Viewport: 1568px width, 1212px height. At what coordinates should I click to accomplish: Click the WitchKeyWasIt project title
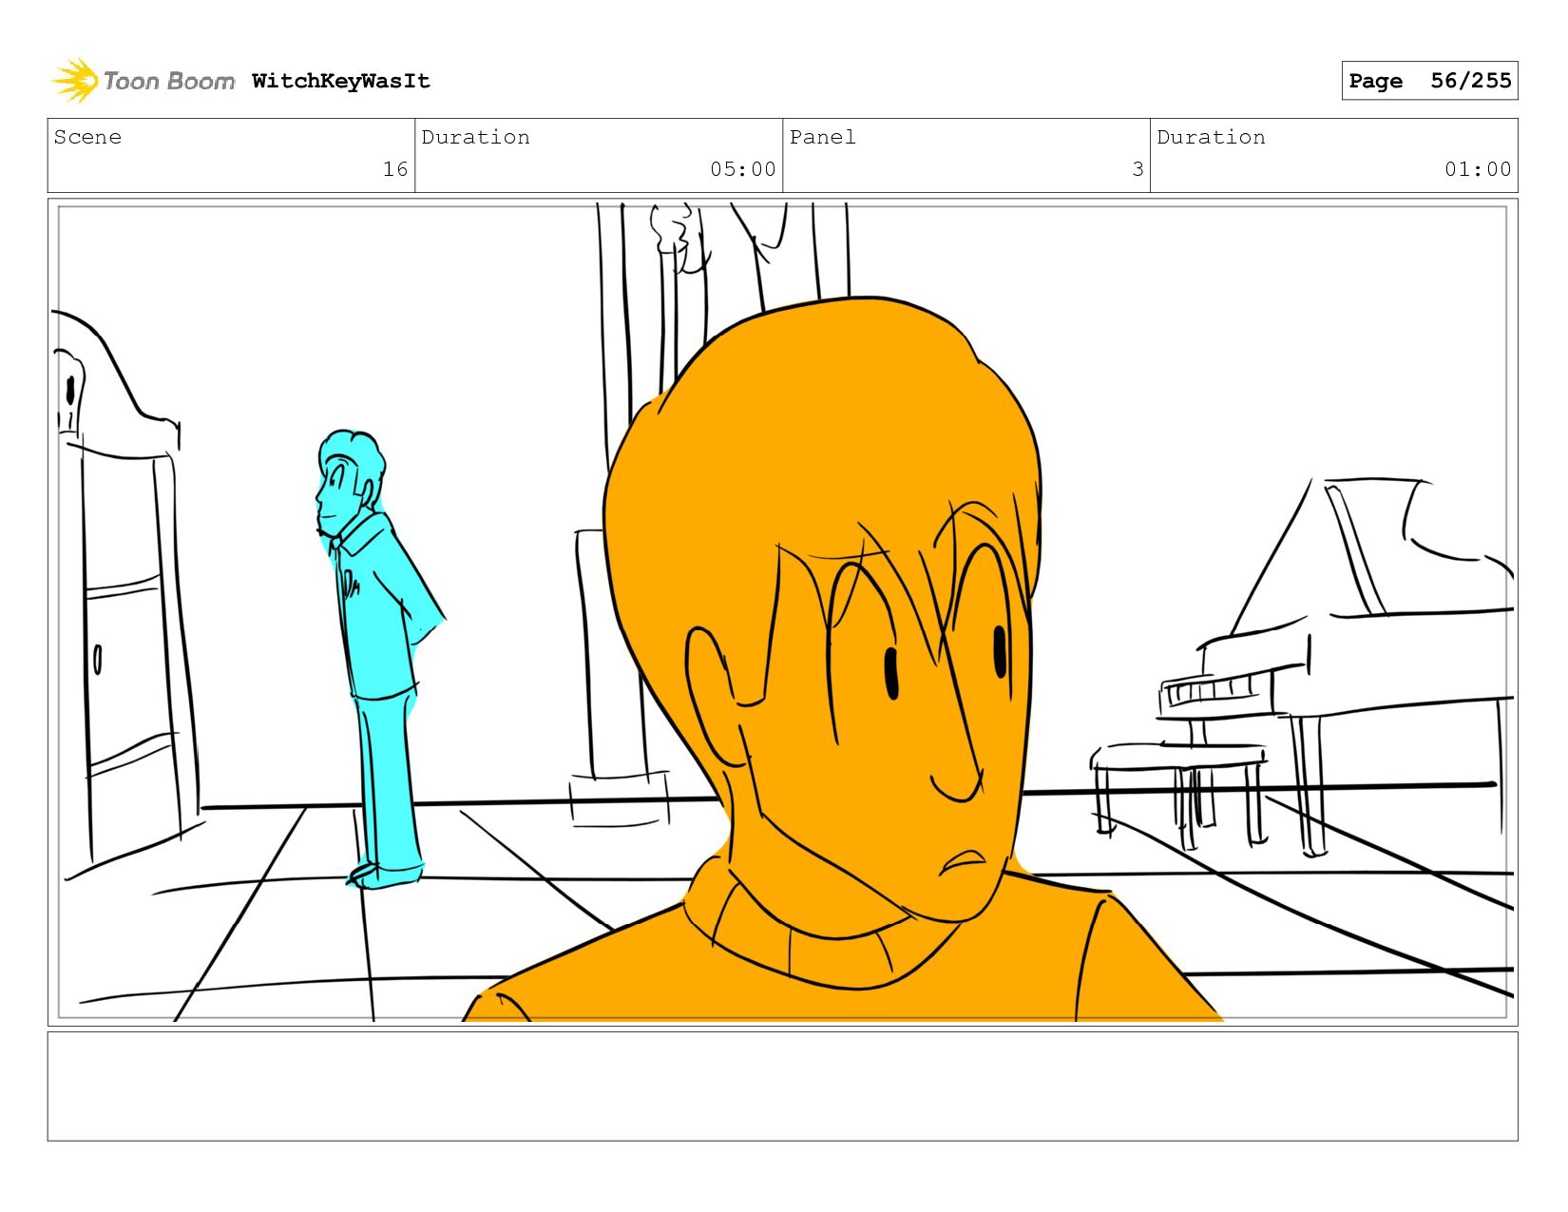coord(341,81)
